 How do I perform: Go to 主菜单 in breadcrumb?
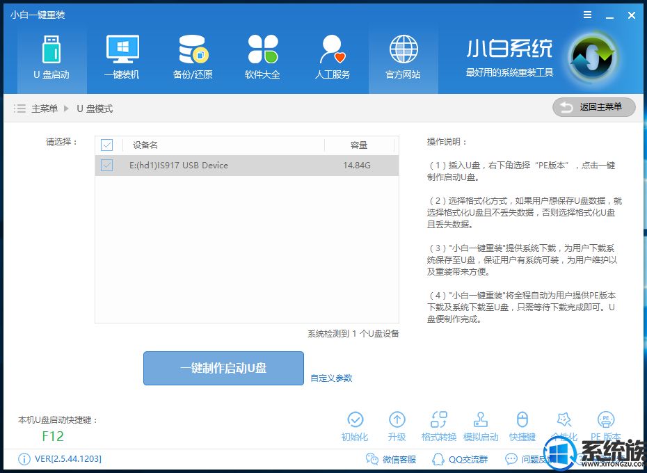(45, 109)
